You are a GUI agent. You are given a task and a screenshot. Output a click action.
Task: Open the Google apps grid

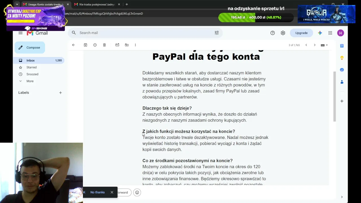330,33
